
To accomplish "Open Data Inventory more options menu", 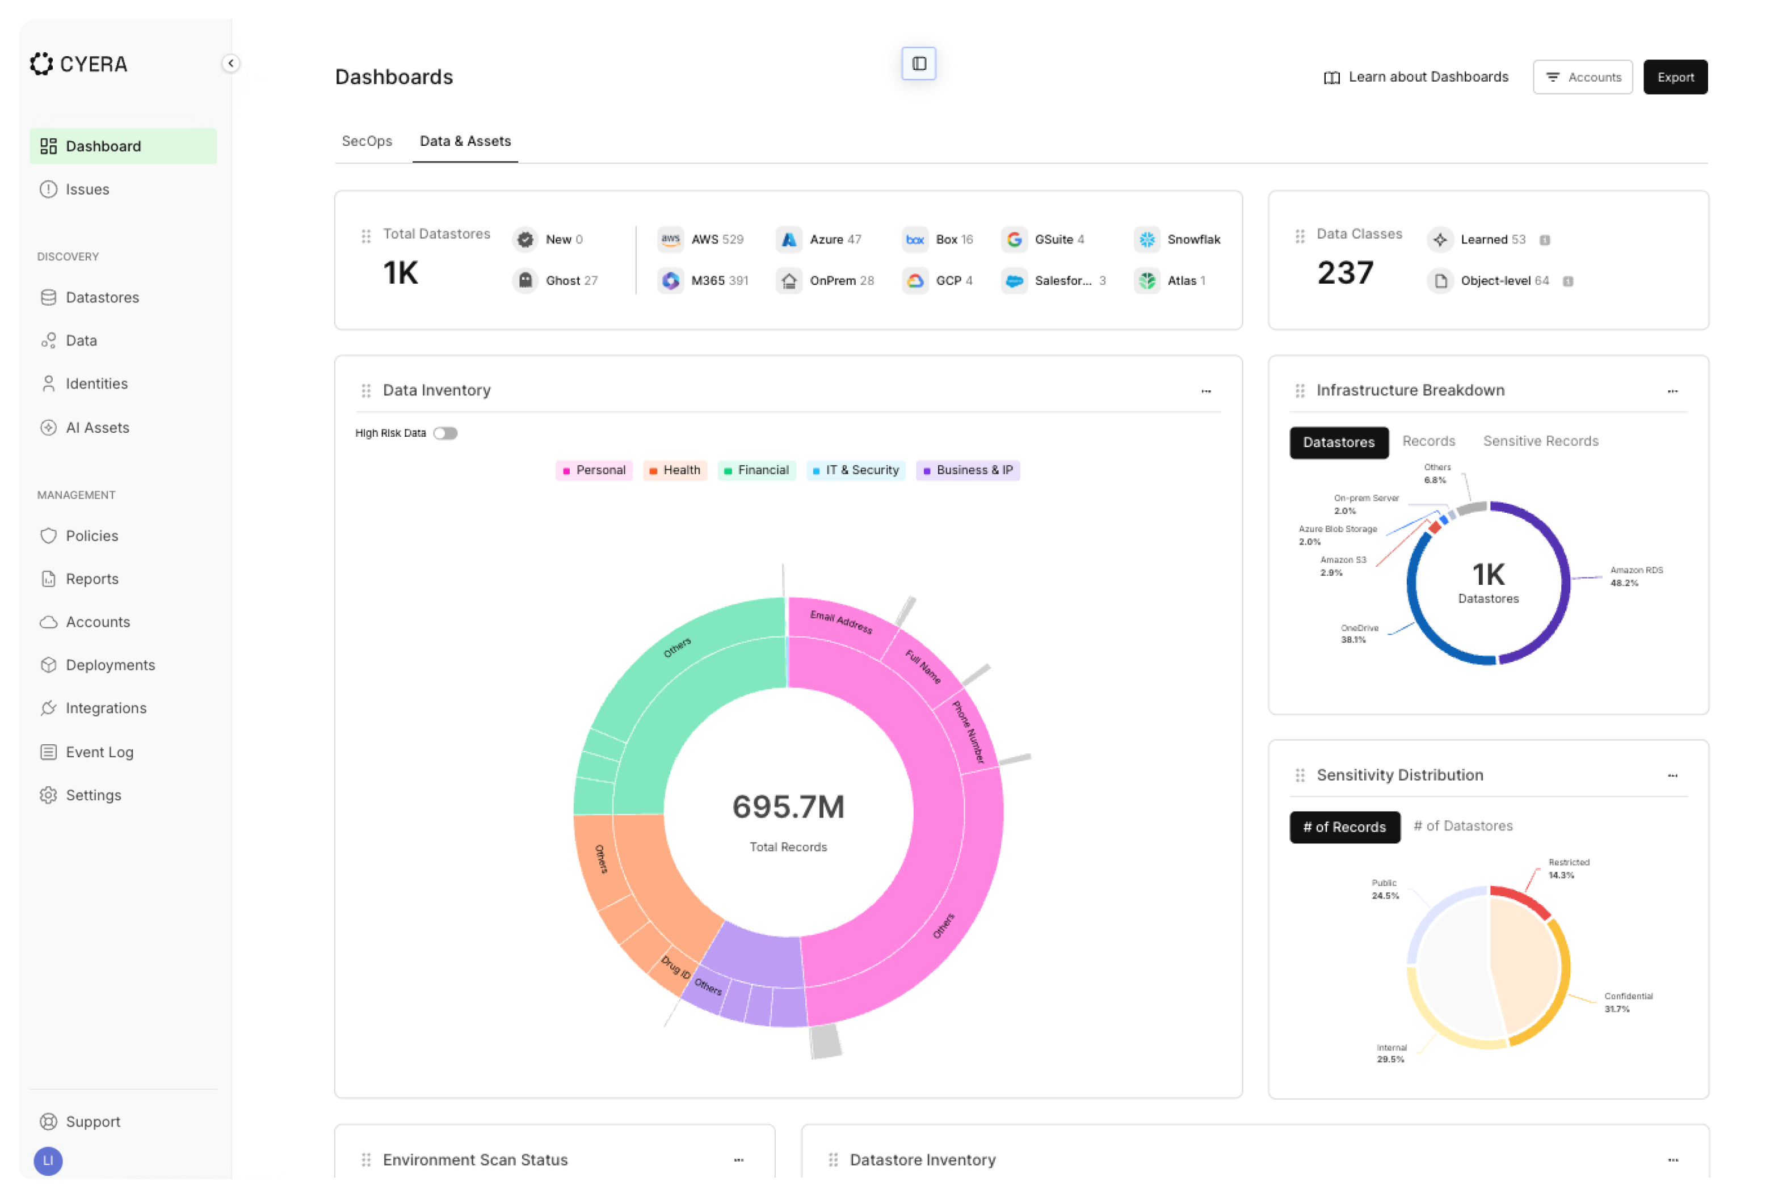I will click(x=1205, y=391).
